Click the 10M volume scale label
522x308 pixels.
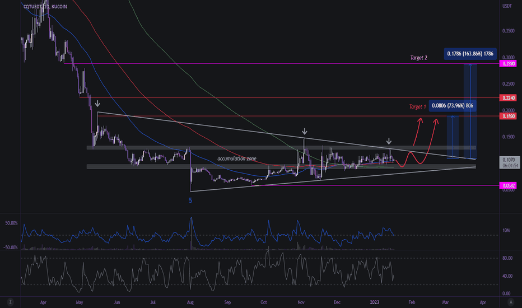[506, 230]
